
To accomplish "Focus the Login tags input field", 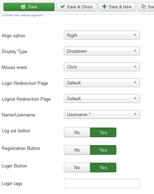I will [102, 183].
